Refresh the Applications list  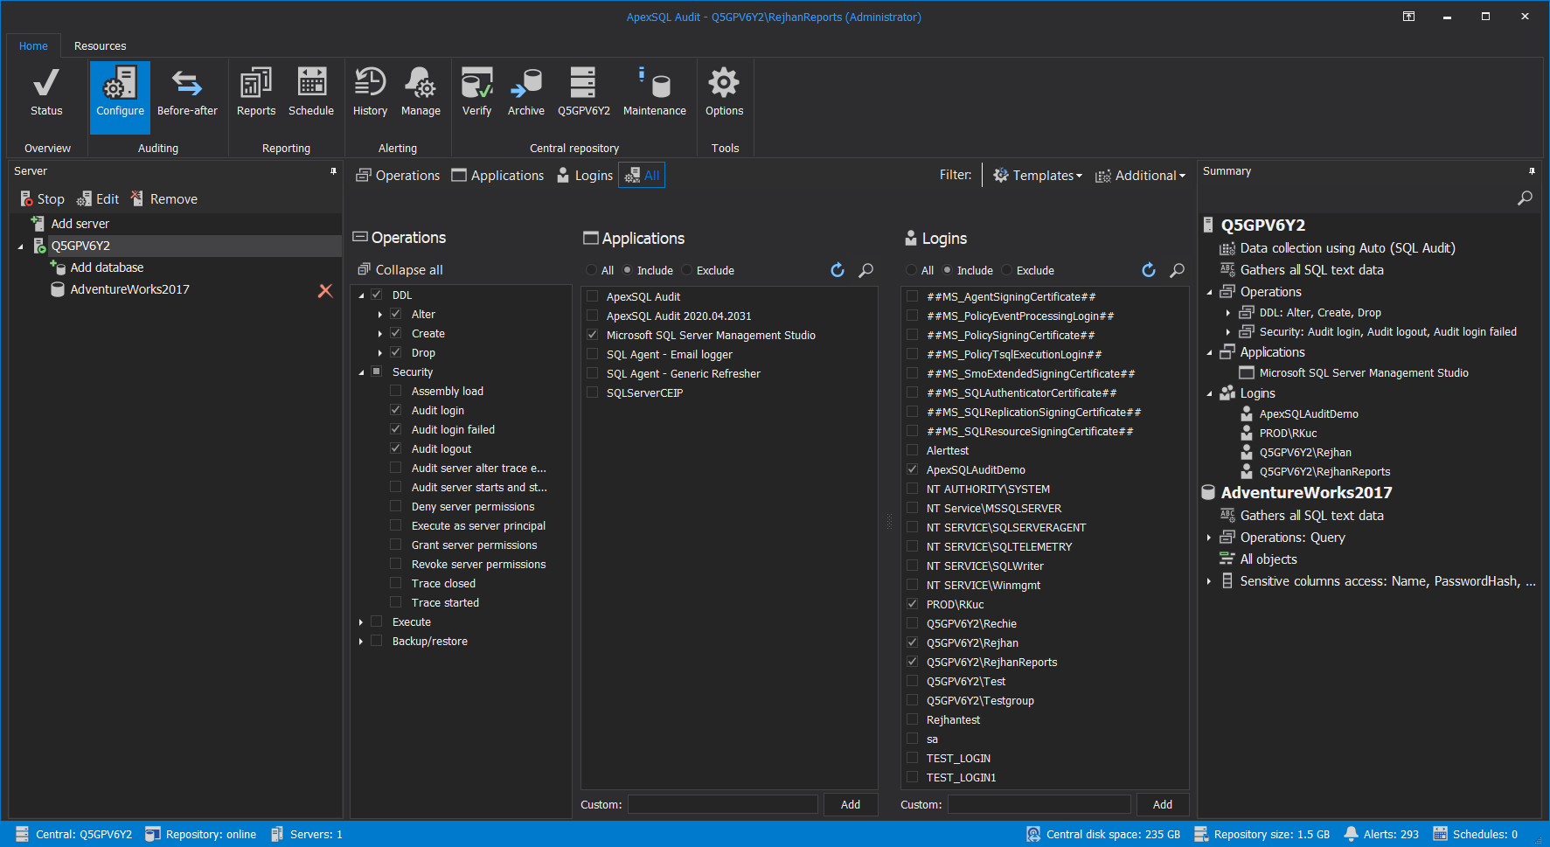click(x=838, y=270)
